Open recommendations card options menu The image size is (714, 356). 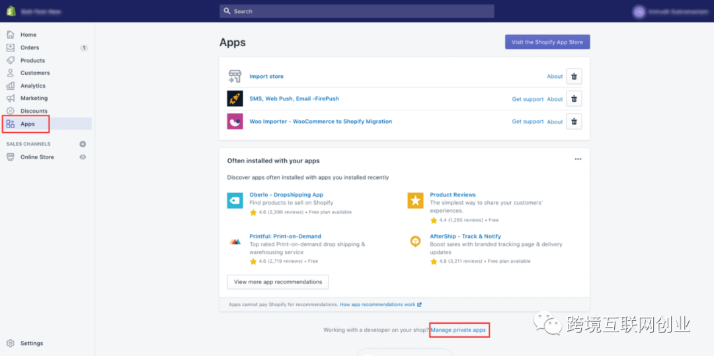tap(578, 159)
